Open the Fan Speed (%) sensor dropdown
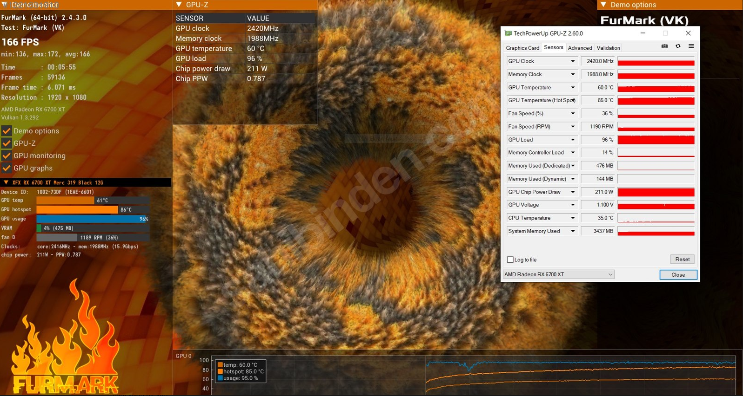The width and height of the screenshot is (743, 396). [x=573, y=113]
